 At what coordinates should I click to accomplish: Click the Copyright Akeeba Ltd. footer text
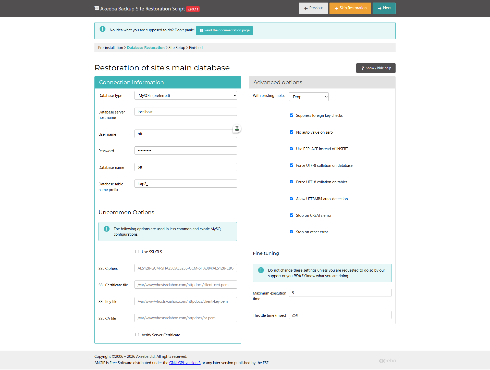pos(141,356)
